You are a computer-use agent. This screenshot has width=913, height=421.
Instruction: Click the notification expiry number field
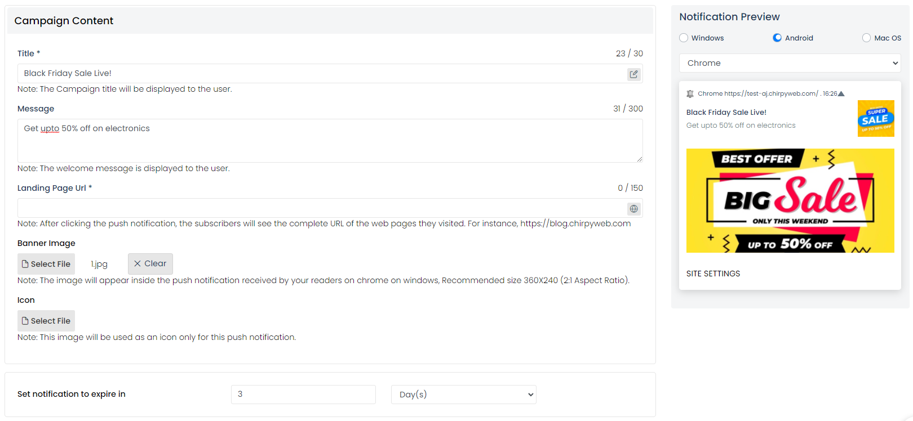(303, 395)
